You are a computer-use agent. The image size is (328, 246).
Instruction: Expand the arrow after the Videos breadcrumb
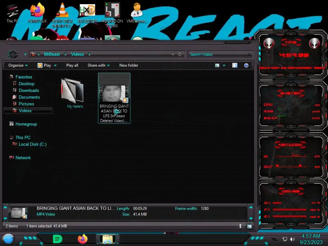[x=89, y=54]
